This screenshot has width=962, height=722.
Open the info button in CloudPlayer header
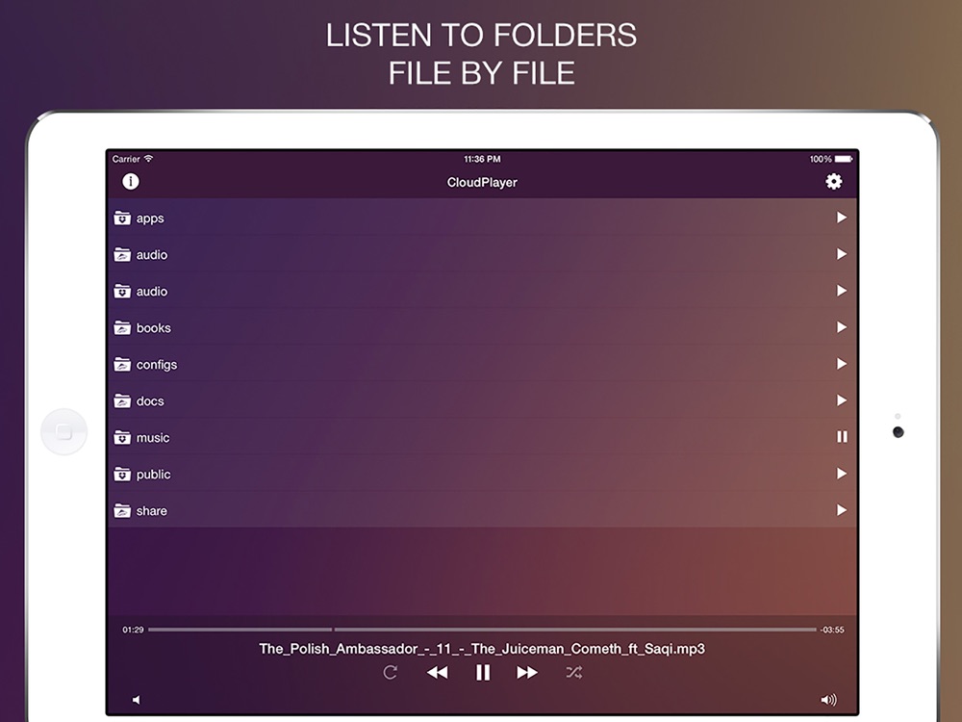click(130, 181)
